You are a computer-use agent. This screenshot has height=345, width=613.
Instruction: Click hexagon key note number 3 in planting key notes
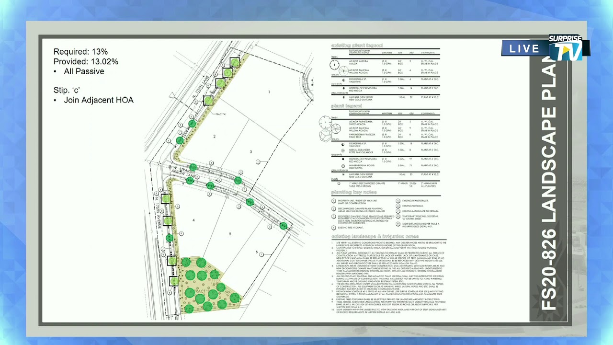click(x=333, y=217)
